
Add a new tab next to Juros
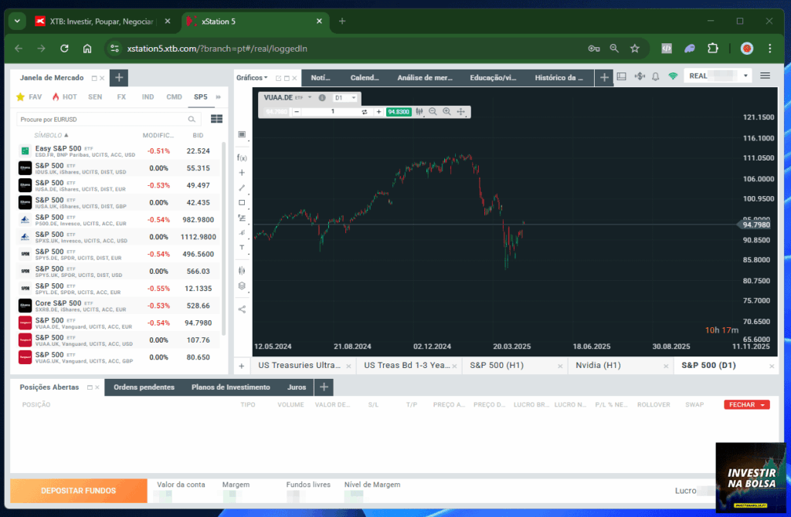coord(324,387)
